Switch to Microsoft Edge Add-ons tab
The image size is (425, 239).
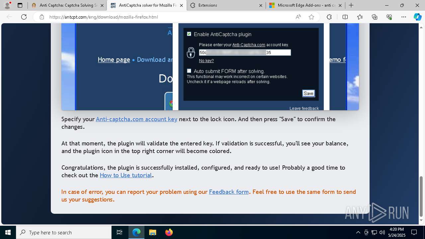point(305,5)
